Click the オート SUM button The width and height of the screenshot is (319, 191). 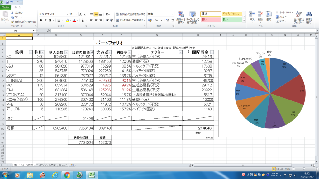coord(283,12)
